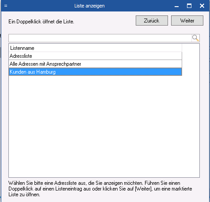Click blank space right of Adressliste row

tap(191, 56)
